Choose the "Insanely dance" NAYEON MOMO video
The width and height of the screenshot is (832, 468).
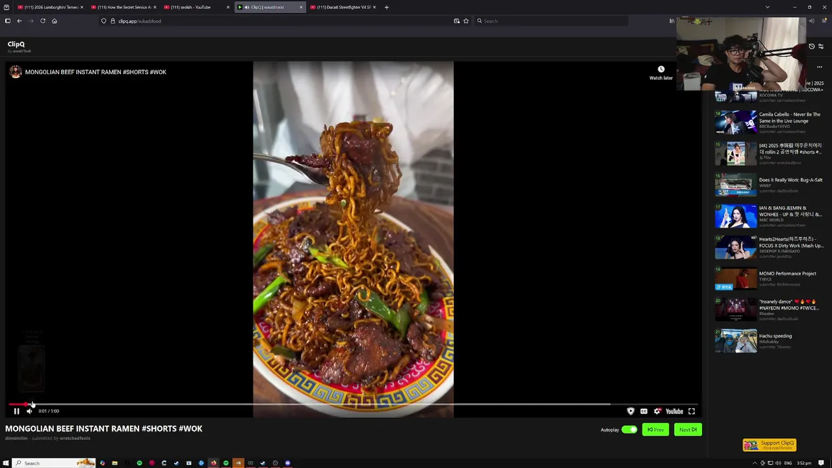pyautogui.click(x=789, y=305)
